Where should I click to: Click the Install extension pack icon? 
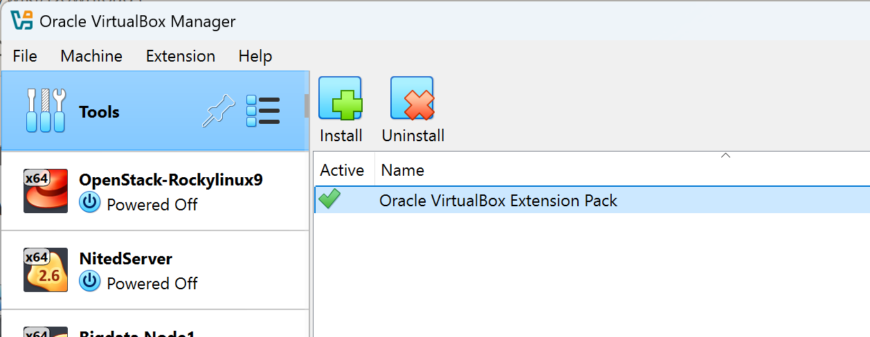coord(340,98)
